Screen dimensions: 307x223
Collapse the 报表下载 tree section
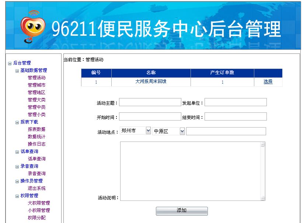point(17,123)
